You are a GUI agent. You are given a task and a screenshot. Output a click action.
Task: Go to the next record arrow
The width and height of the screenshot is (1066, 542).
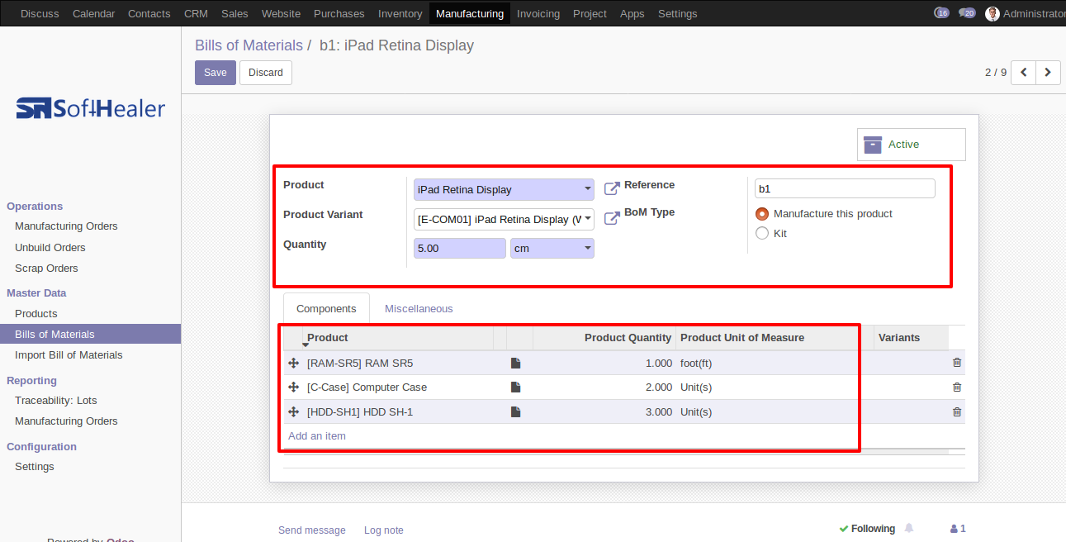[1048, 73]
